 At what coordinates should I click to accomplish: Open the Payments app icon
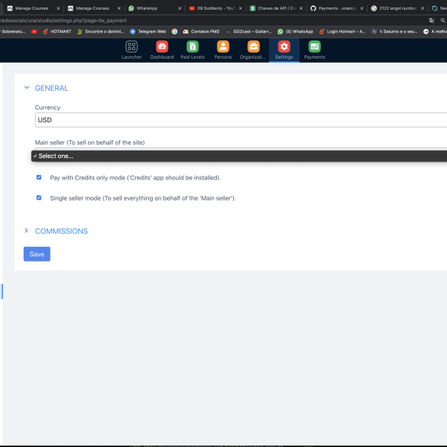[x=314, y=47]
